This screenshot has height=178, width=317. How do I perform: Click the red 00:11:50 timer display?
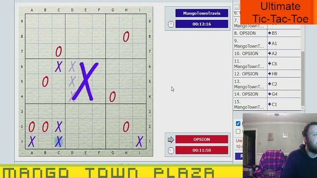tap(202, 150)
